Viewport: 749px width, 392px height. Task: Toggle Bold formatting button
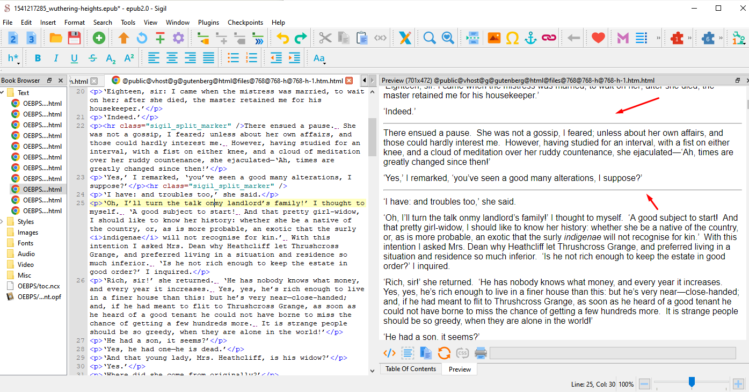[38, 58]
